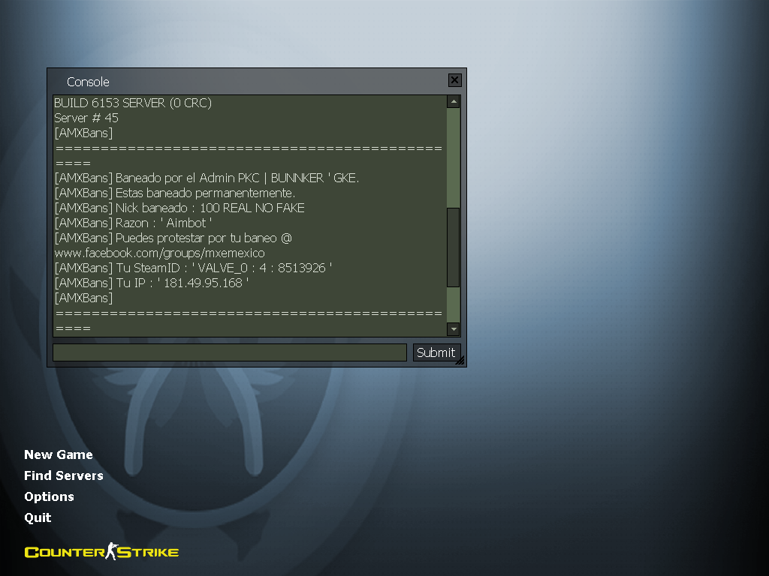Click the console scrollbar down arrow
This screenshot has height=576, width=769.
[x=453, y=329]
